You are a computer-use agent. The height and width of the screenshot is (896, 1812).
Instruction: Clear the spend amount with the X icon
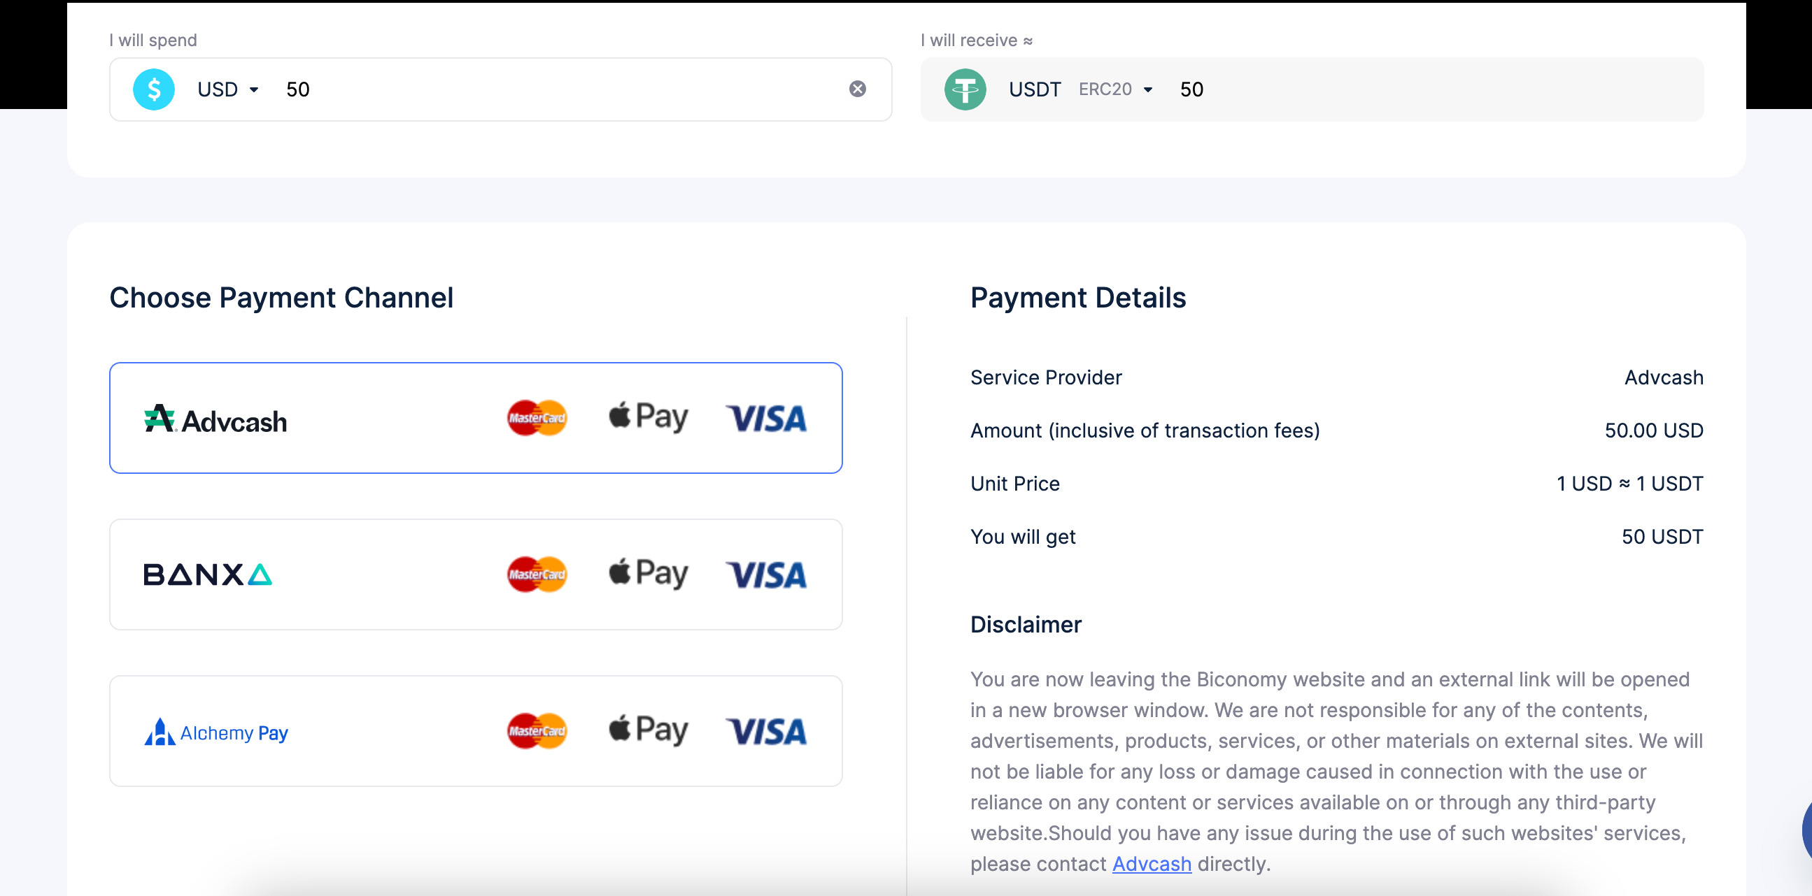coord(857,89)
